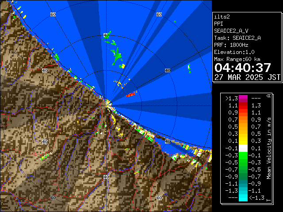
Task: Click the red echo patch northeast of radar center
Action: (131, 94)
